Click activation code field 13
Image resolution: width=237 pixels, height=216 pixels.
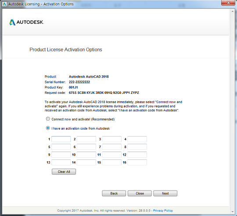click(x=61, y=163)
